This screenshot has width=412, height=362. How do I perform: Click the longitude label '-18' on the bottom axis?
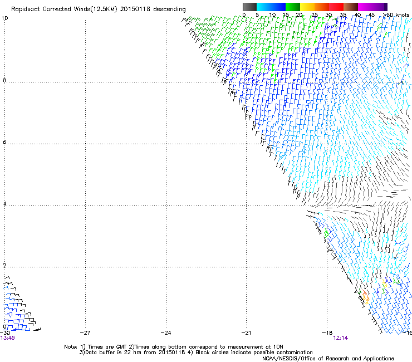click(327, 332)
